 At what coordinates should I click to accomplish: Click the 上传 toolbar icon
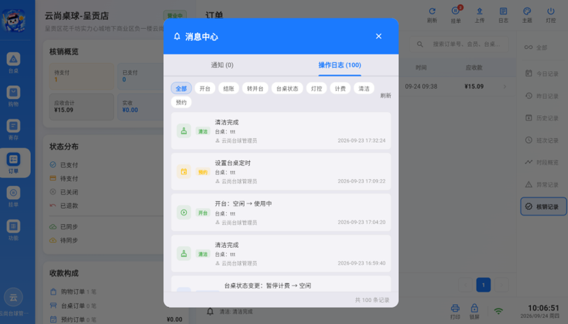click(x=479, y=15)
